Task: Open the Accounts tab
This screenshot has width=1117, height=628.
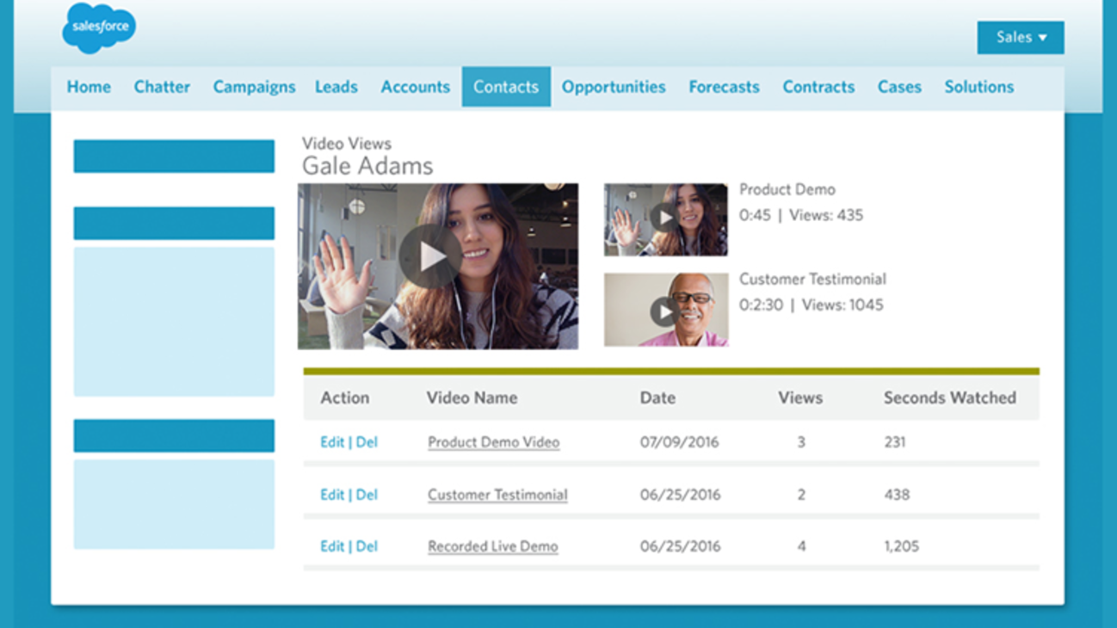Action: point(415,86)
